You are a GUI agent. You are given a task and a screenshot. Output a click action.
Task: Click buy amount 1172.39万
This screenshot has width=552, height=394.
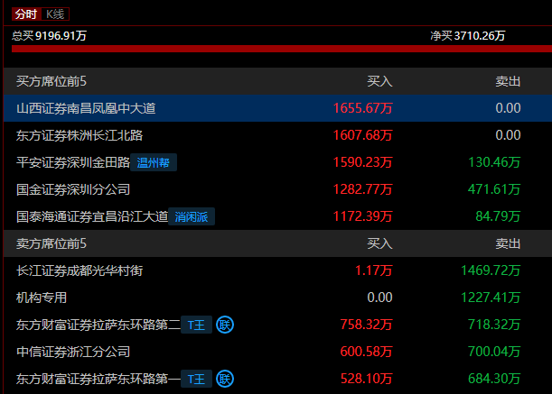[362, 216]
